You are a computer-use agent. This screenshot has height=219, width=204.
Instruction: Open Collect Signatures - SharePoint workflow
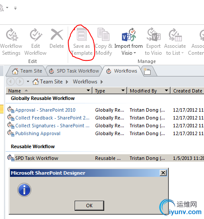click(52, 126)
